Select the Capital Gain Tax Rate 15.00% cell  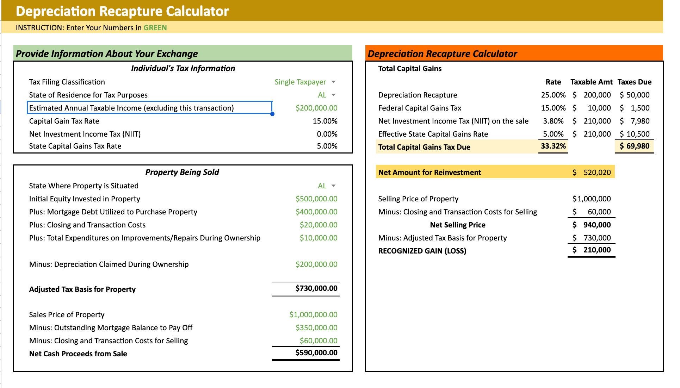[x=324, y=121]
